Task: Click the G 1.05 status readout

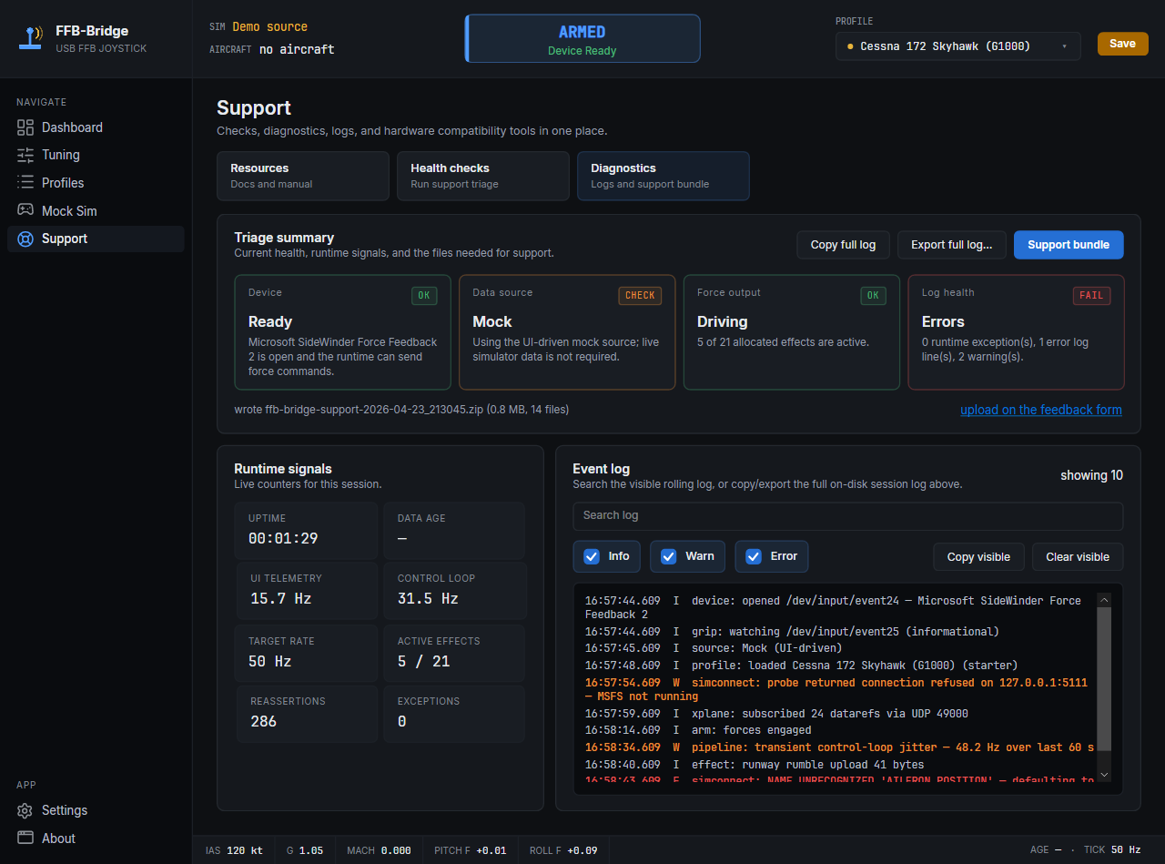Action: 305,850
